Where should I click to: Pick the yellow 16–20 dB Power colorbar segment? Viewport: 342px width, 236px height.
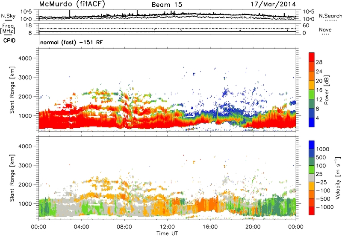coord(312,85)
